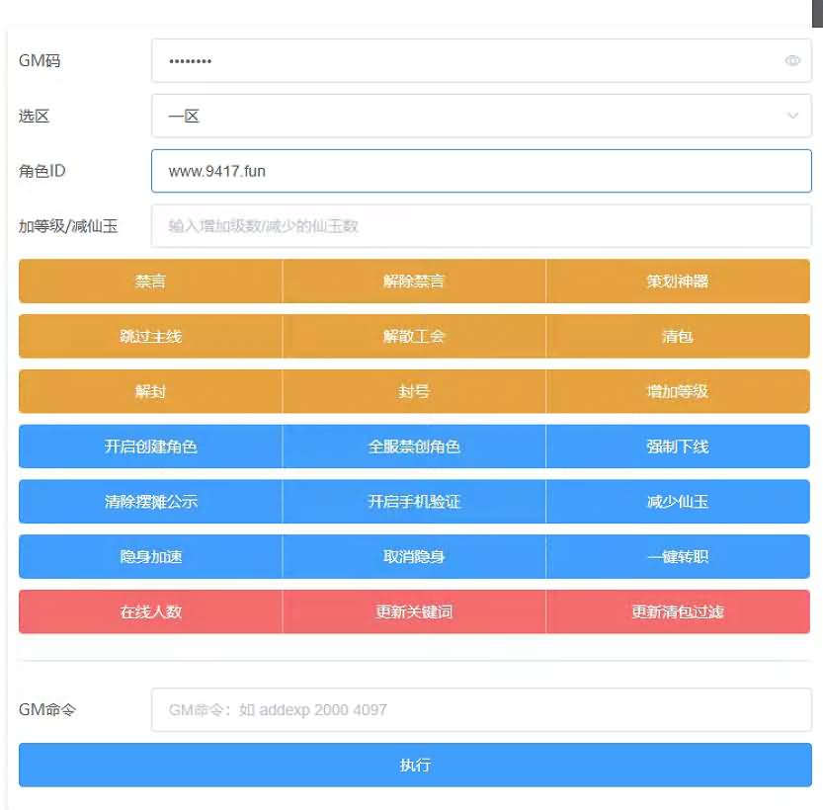Focus the GM命令 command input field
This screenshot has width=823, height=810.
[479, 709]
